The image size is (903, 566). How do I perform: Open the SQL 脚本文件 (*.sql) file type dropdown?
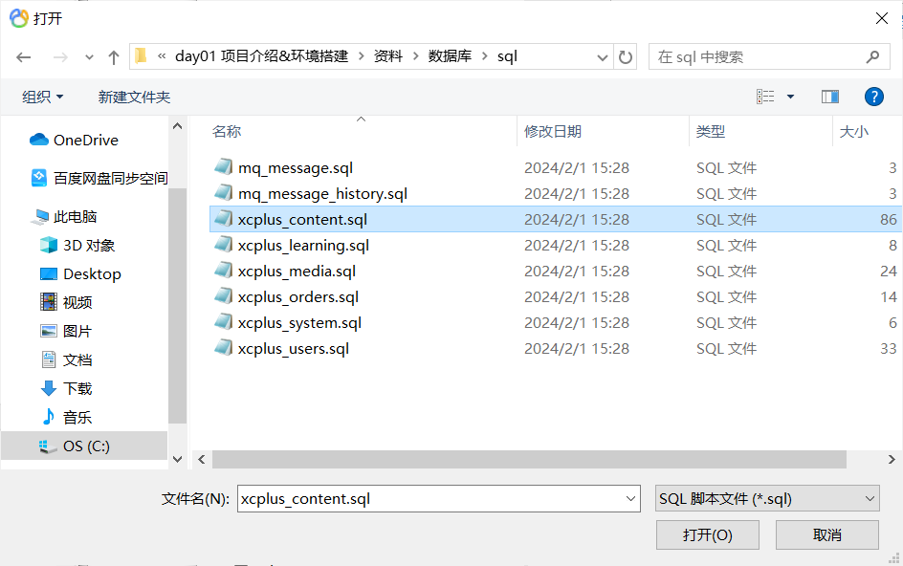tap(767, 499)
